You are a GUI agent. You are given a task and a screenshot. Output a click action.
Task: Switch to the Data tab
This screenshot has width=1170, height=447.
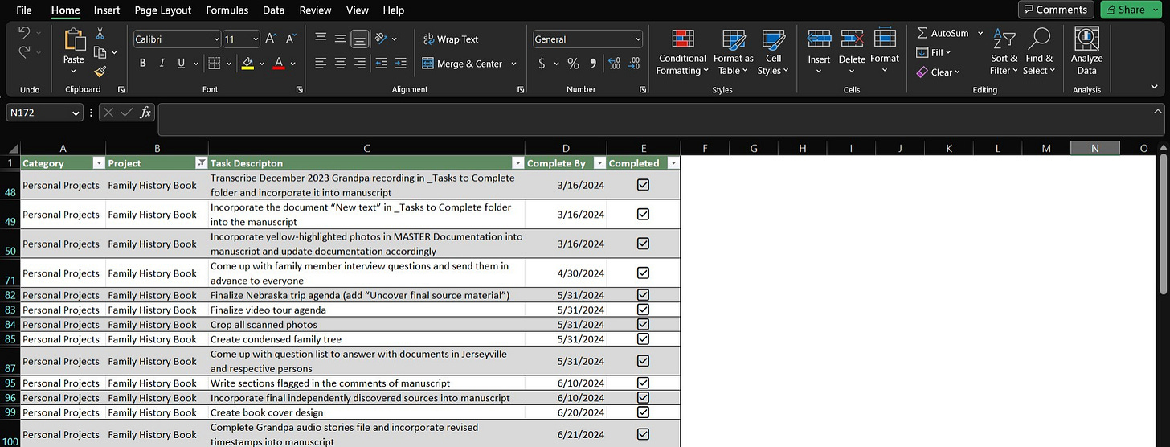click(x=273, y=10)
